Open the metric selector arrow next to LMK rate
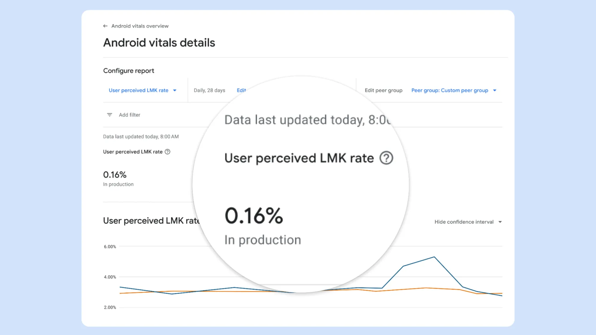Image resolution: width=596 pixels, height=335 pixels. [x=175, y=90]
